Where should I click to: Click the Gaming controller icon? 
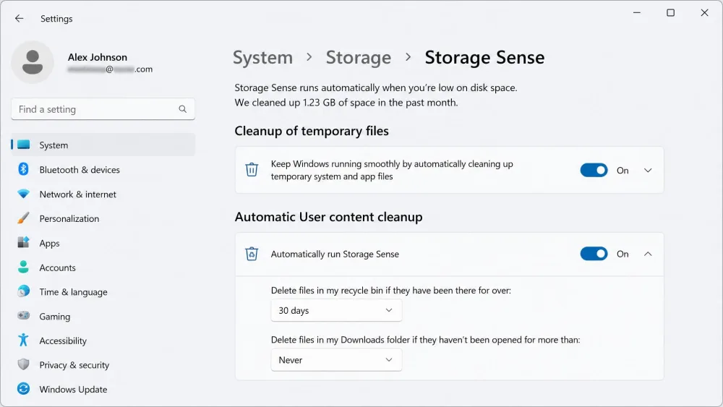pyautogui.click(x=24, y=316)
